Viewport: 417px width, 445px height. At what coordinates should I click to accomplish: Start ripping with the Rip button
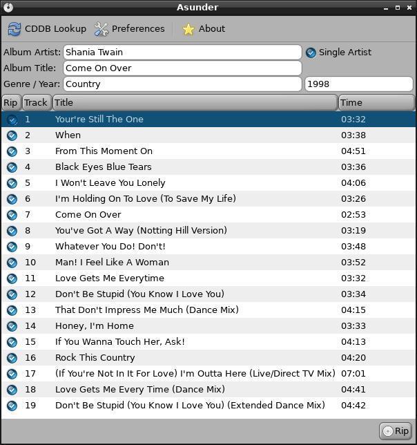coord(396,430)
